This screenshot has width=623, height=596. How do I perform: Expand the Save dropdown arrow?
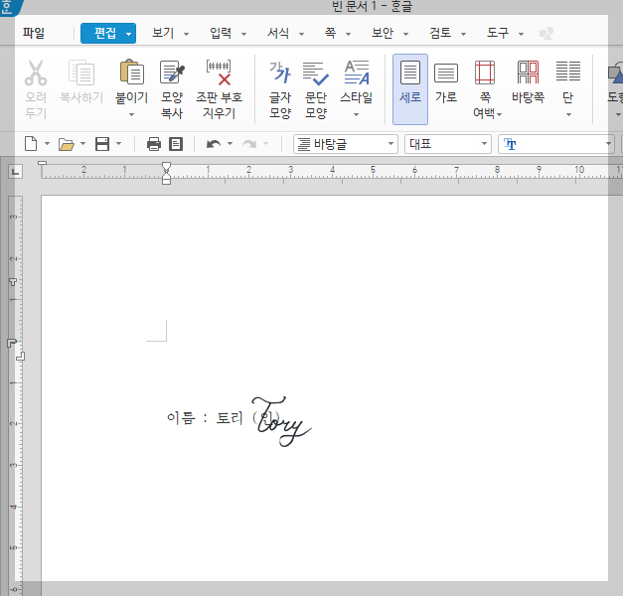pos(118,144)
